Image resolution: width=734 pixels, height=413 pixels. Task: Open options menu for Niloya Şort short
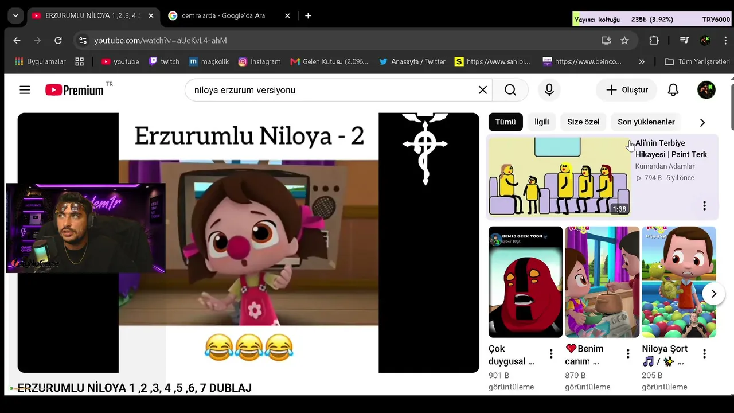click(x=705, y=354)
